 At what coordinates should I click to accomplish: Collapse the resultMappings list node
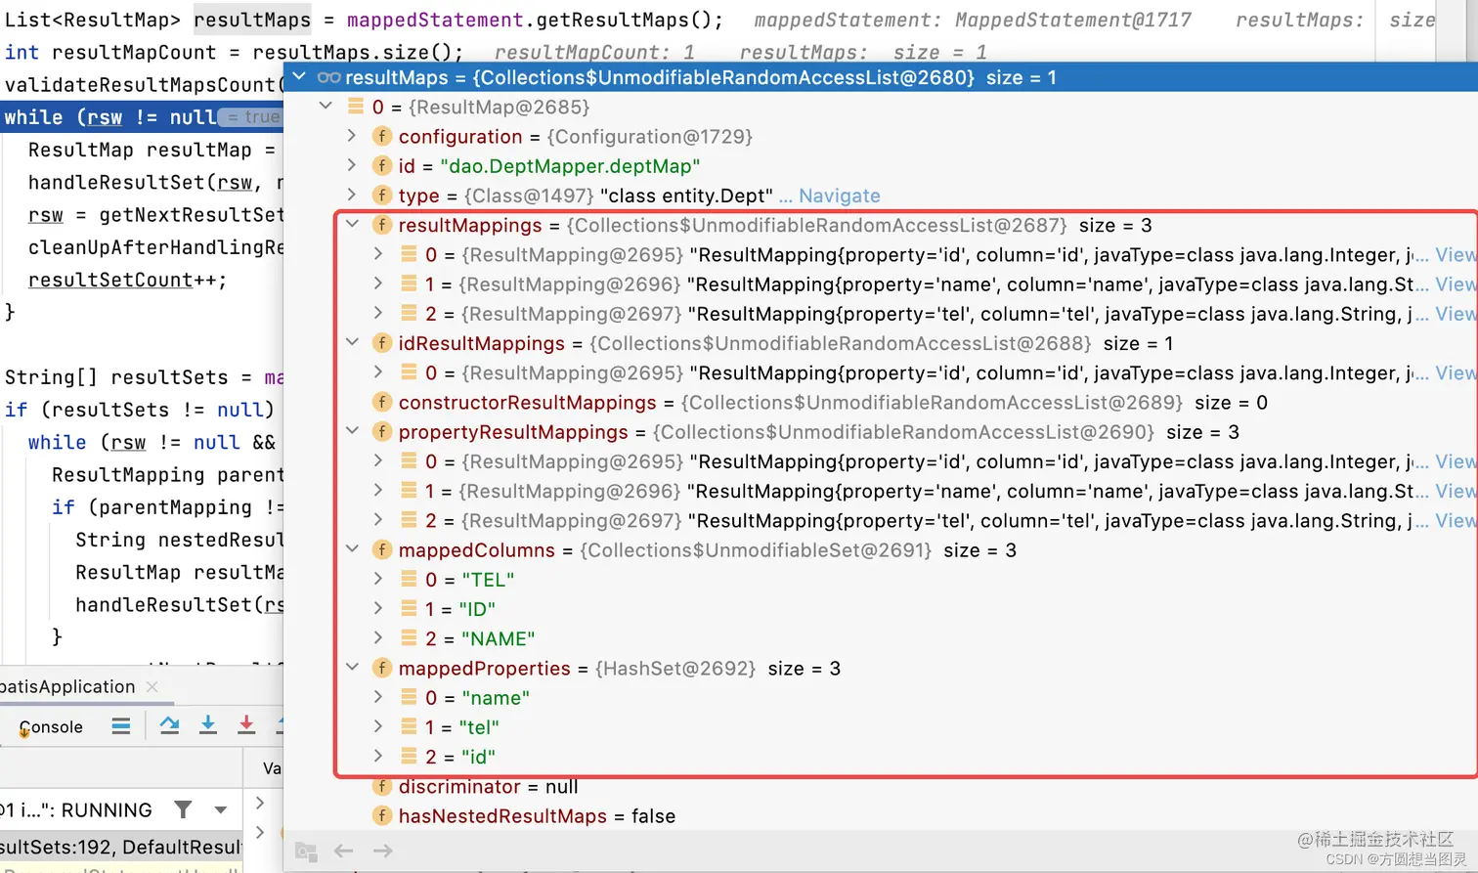point(352,224)
